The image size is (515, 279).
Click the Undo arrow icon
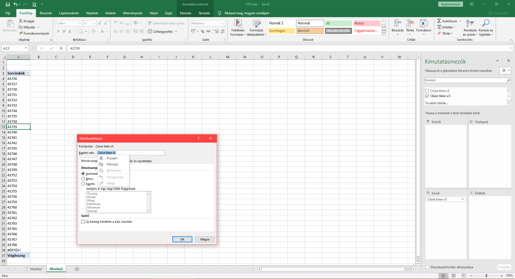click(16, 4)
